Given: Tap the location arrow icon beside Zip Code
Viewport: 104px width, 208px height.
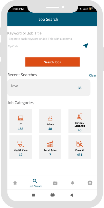Looking at the screenshot, I should coord(86,46).
